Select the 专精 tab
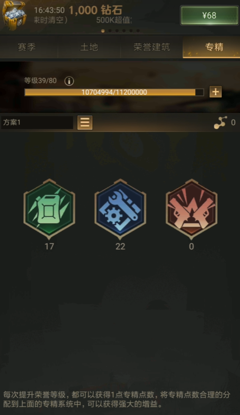Viewport: 240px width, 415px height. (214, 47)
